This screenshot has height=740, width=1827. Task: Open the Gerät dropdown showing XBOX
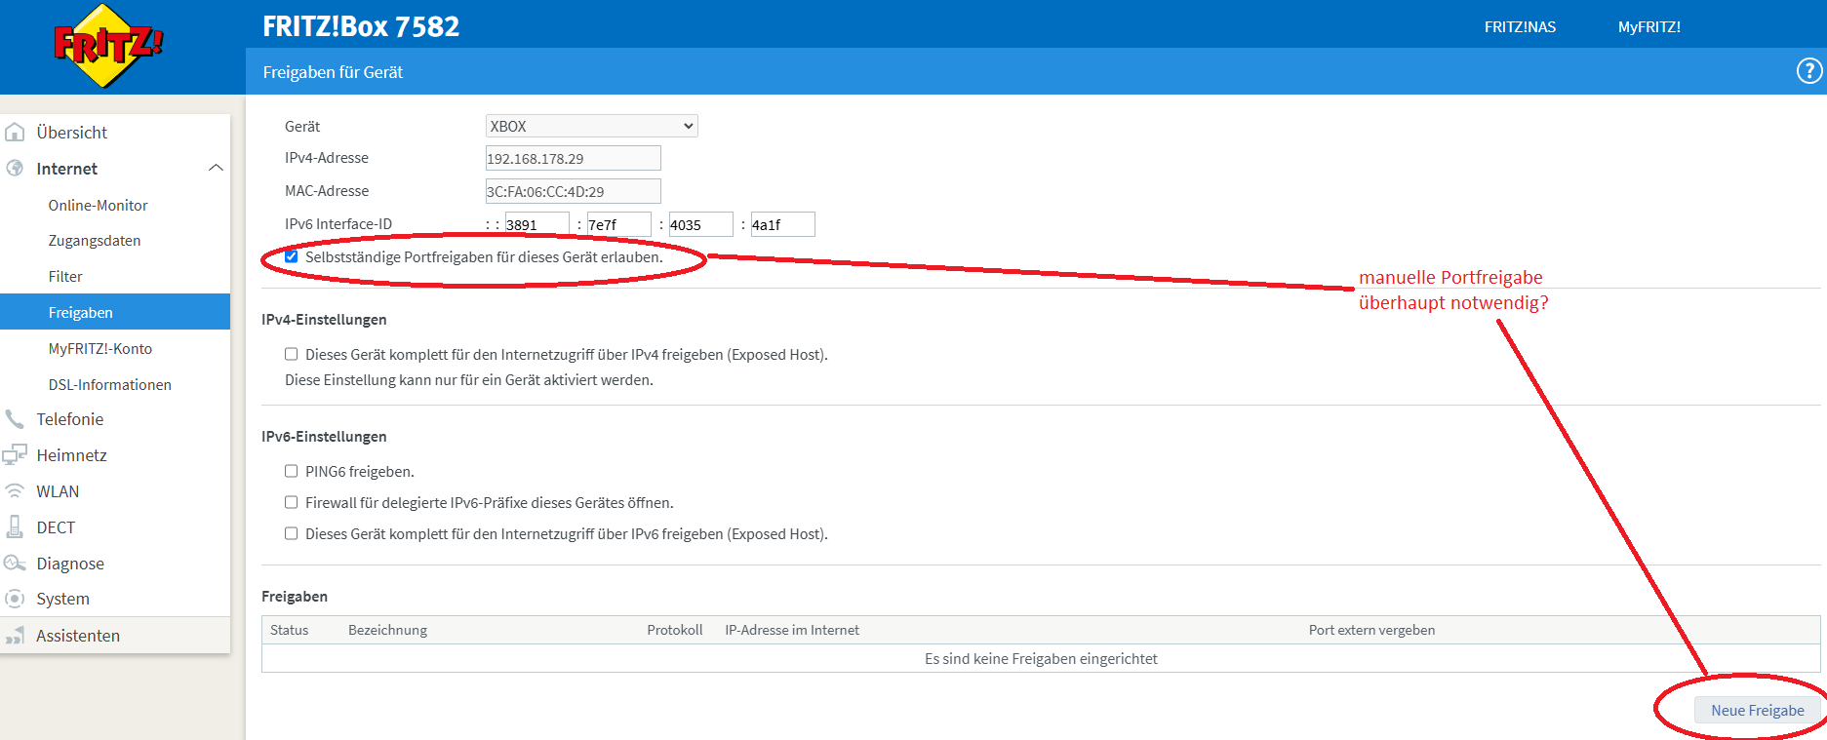[592, 126]
